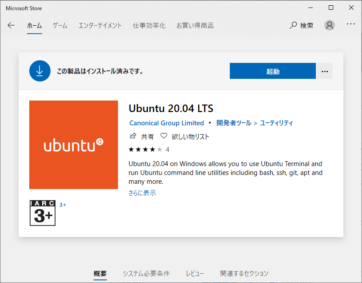Open the お買い得商品 tab
The width and height of the screenshot is (362, 283).
point(195,25)
